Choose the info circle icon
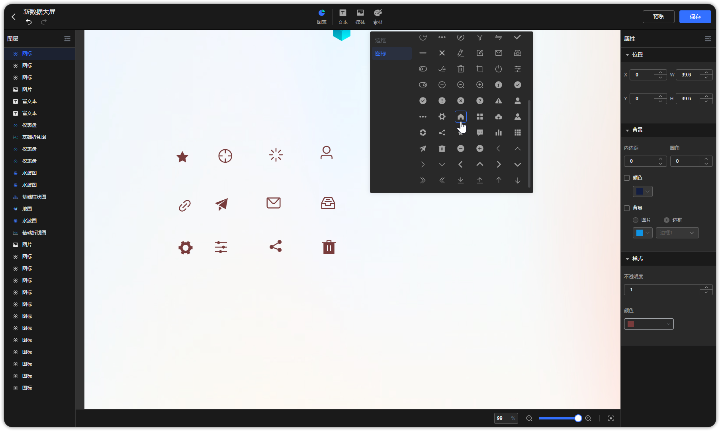The height and width of the screenshot is (431, 720). 498,85
